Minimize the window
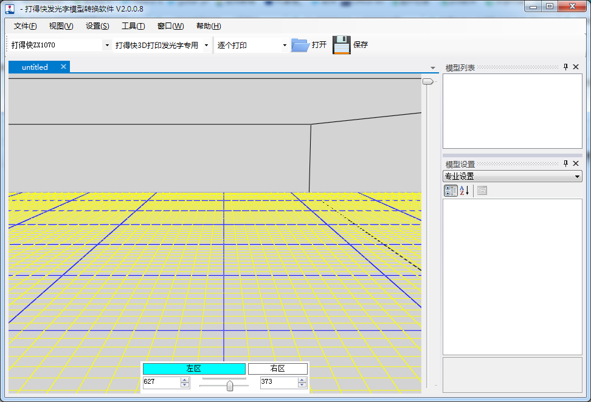 533,7
